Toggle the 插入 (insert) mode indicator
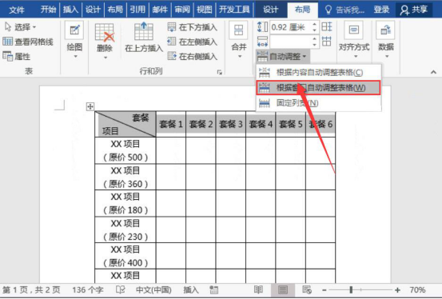Viewport: 442px width, 299px height. pos(191,289)
